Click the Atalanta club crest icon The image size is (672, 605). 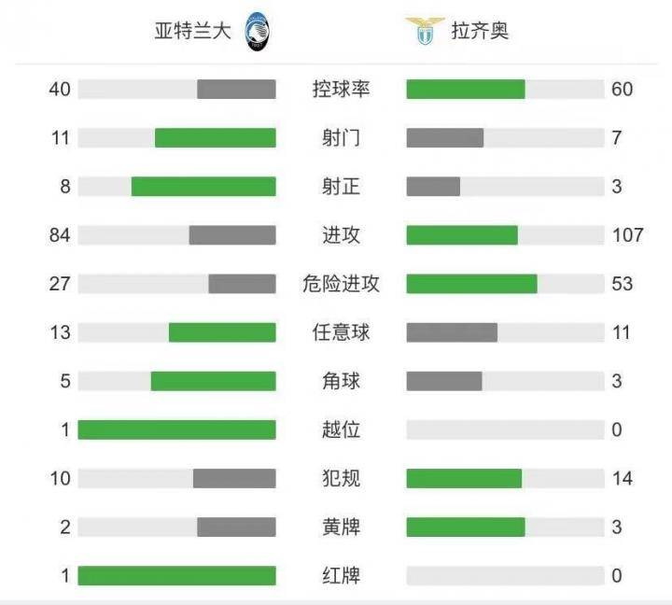(x=257, y=32)
